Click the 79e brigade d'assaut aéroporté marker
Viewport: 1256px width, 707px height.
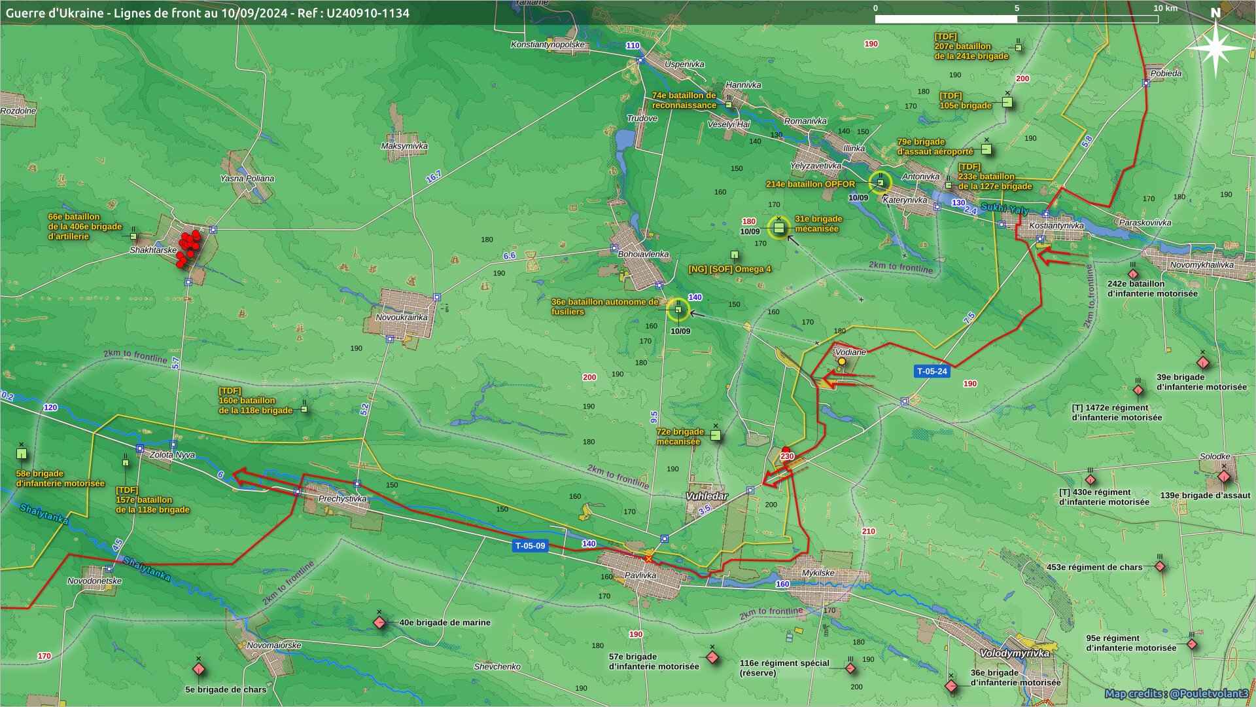pos(986,149)
